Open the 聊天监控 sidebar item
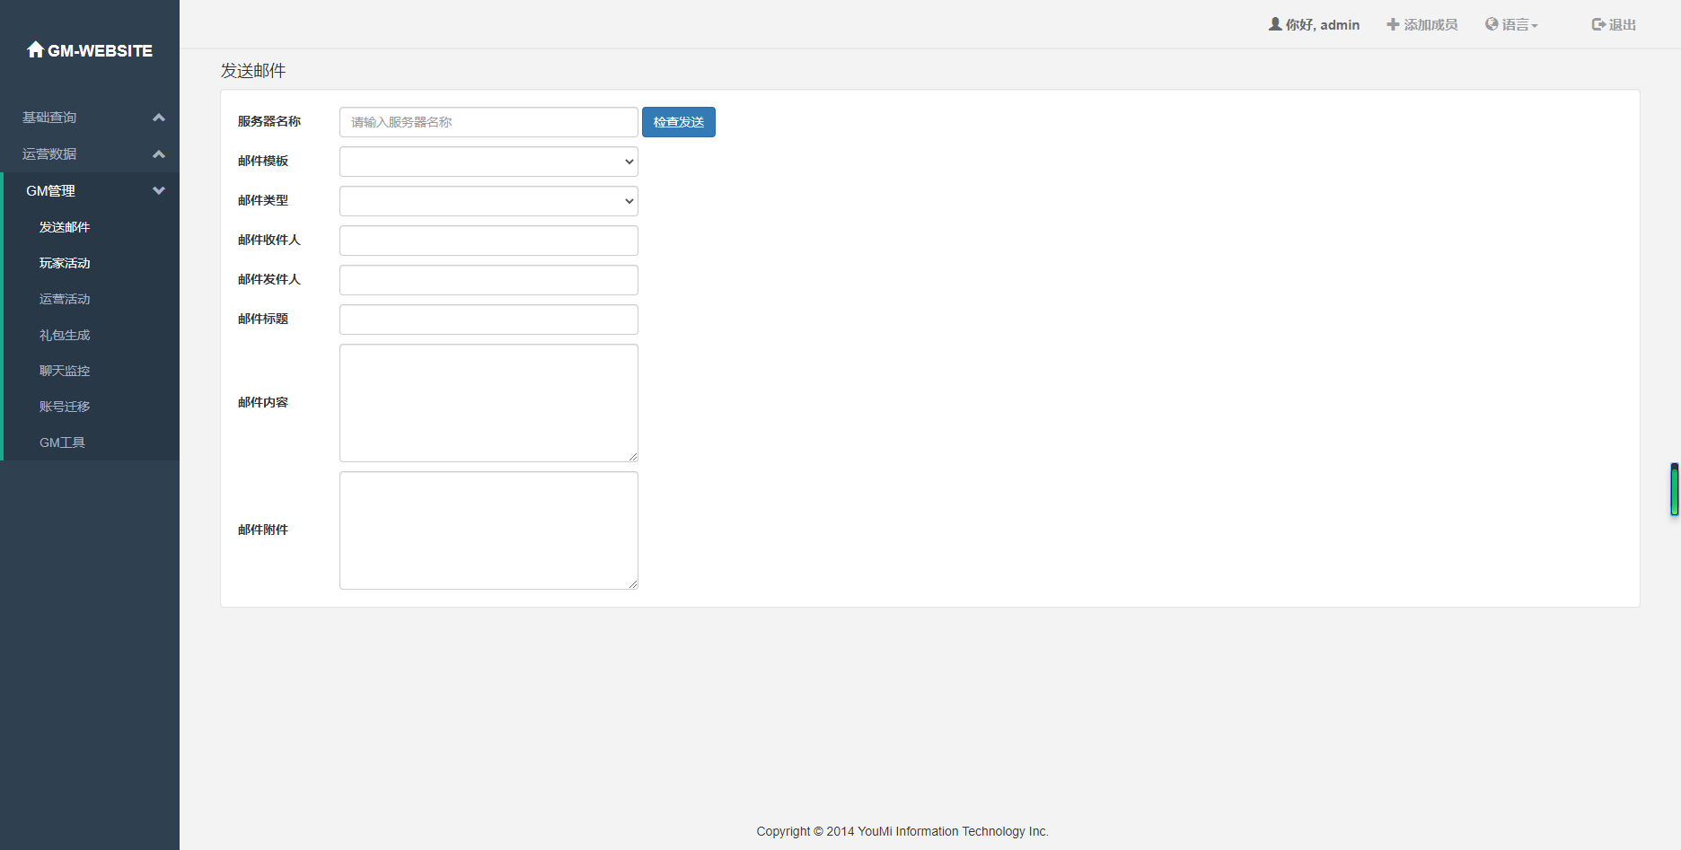 65,371
